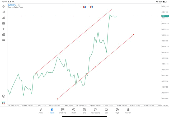Change the H4 timeframe in sidebar
Viewport: 169px width, 118px height.
tap(4, 40)
